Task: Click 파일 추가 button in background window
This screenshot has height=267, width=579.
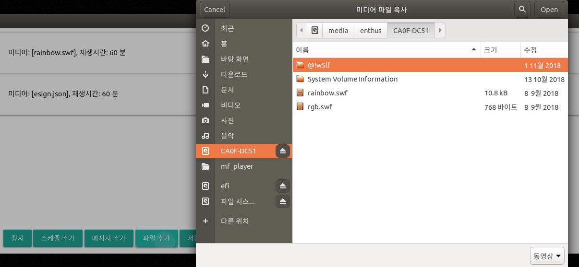Action: pyautogui.click(x=157, y=238)
